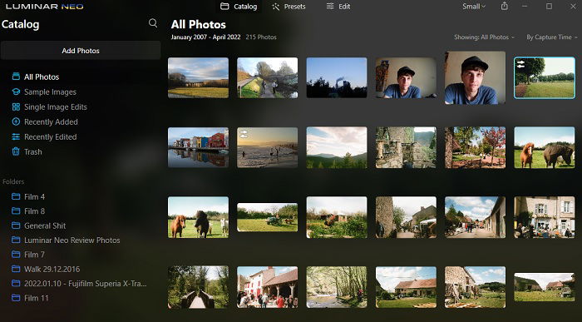
Task: Click the Film 8 folder icon
Action: (16, 211)
